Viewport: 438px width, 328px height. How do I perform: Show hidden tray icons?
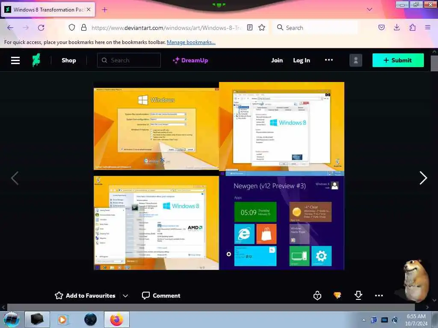coord(364,320)
